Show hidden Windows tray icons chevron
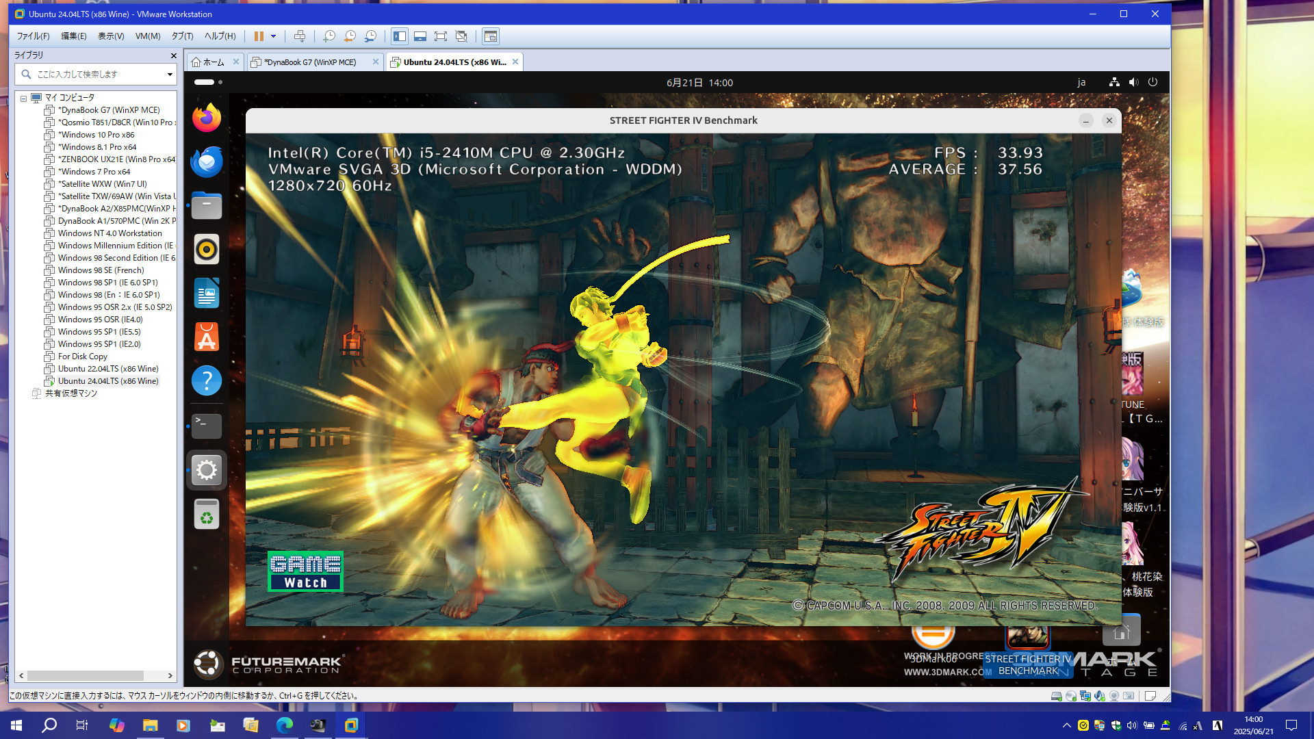The width and height of the screenshot is (1314, 739). coord(1066,725)
